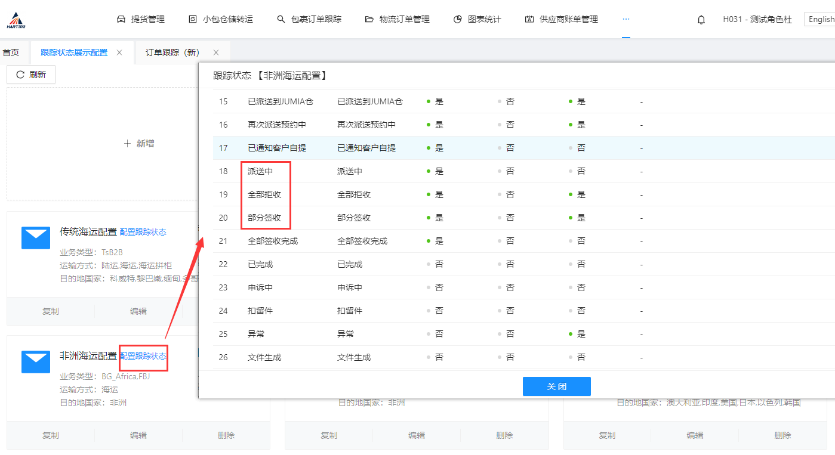Close the 订单跟踪（新）tab
Image resolution: width=835 pixels, height=455 pixels.
click(x=216, y=52)
